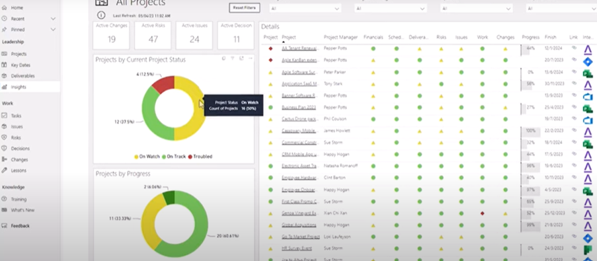The image size is (597, 261).
Task: Open the fourth All filter dropdown at the right edge
Action: [x=561, y=9]
